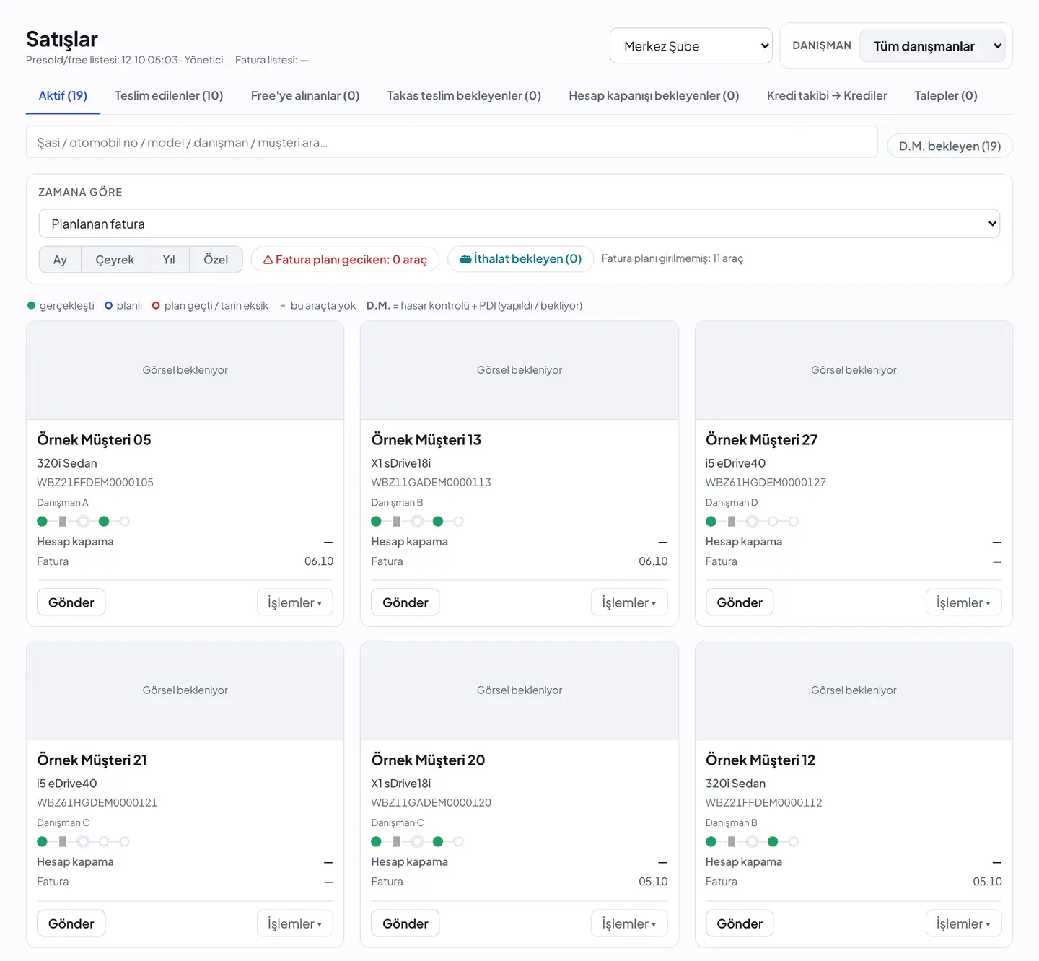
Task: Expand İşlemler on Örnek Müşteri 13 card
Action: (x=629, y=602)
